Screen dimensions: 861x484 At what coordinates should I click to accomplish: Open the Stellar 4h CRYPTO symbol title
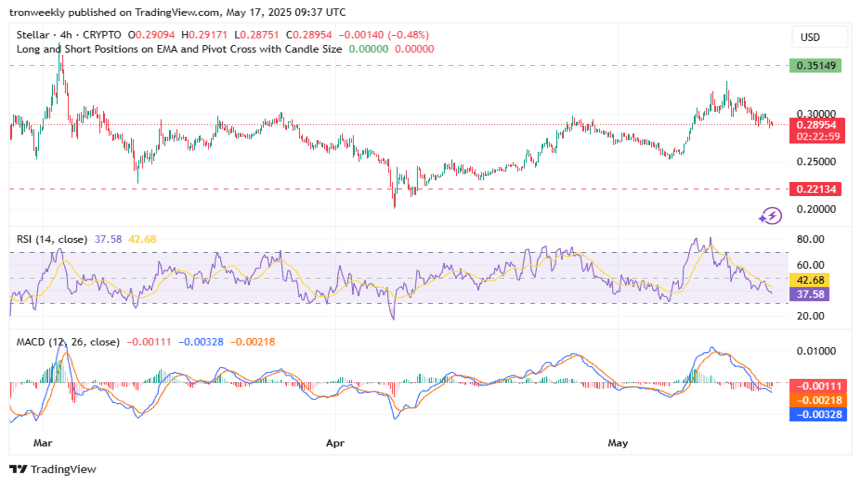pyautogui.click(x=69, y=35)
